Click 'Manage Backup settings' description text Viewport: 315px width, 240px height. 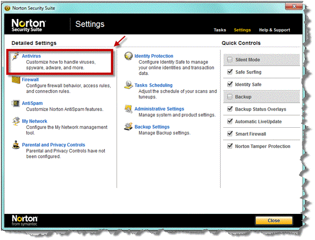click(165, 133)
